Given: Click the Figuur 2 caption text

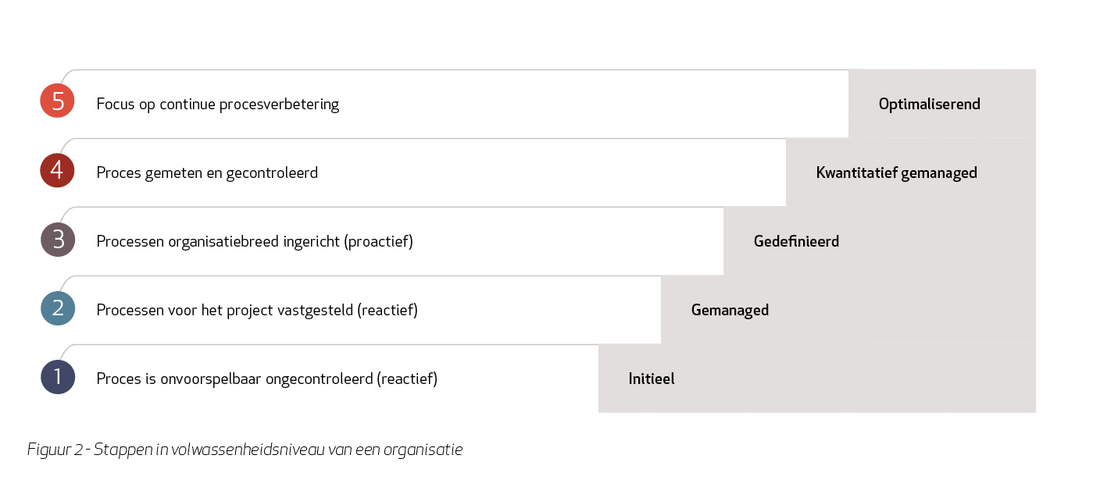Looking at the screenshot, I should pyautogui.click(x=245, y=450).
